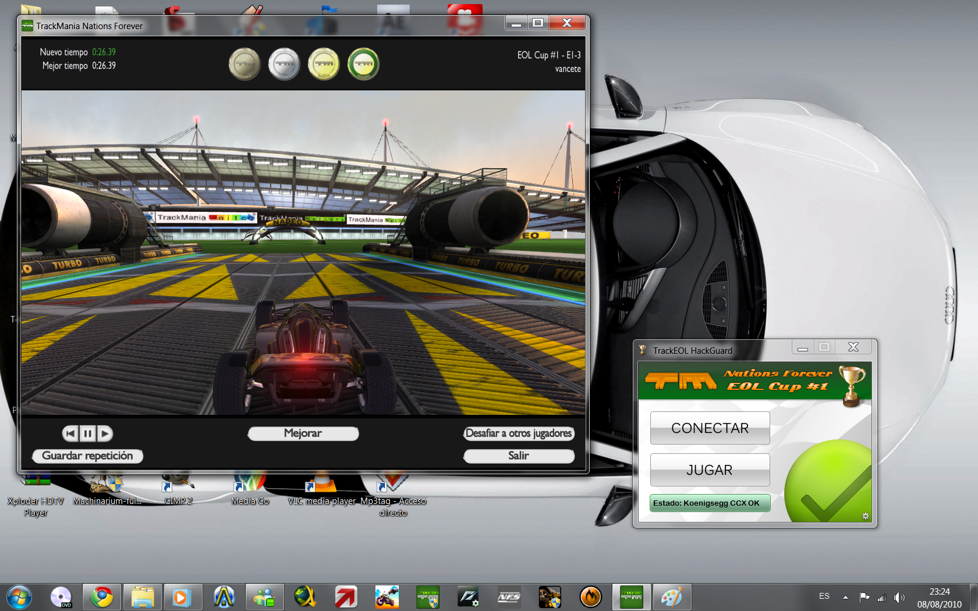This screenshot has width=978, height=611.
Task: Open the flame icon app in taskbar
Action: 590,597
